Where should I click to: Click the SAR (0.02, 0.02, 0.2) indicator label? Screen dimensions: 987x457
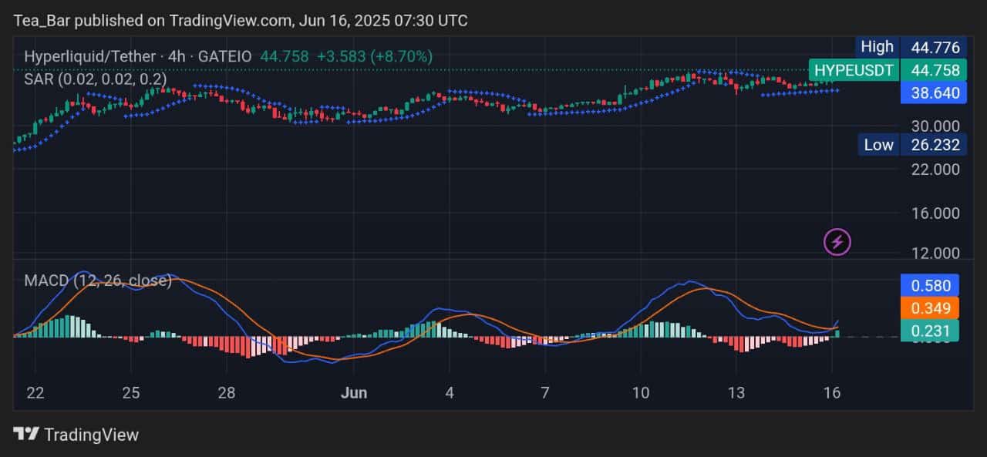(95, 78)
